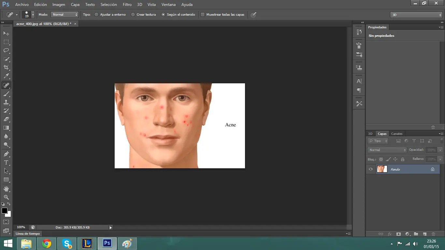Create new group folder icon
This screenshot has height=250, width=445.
tap(416, 234)
